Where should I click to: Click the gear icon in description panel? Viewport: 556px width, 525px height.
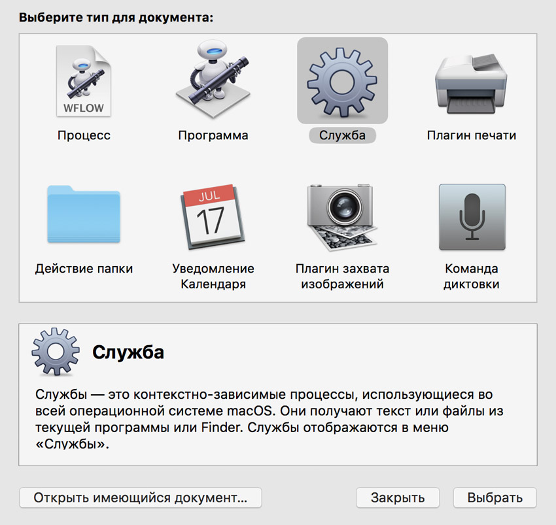(x=56, y=353)
